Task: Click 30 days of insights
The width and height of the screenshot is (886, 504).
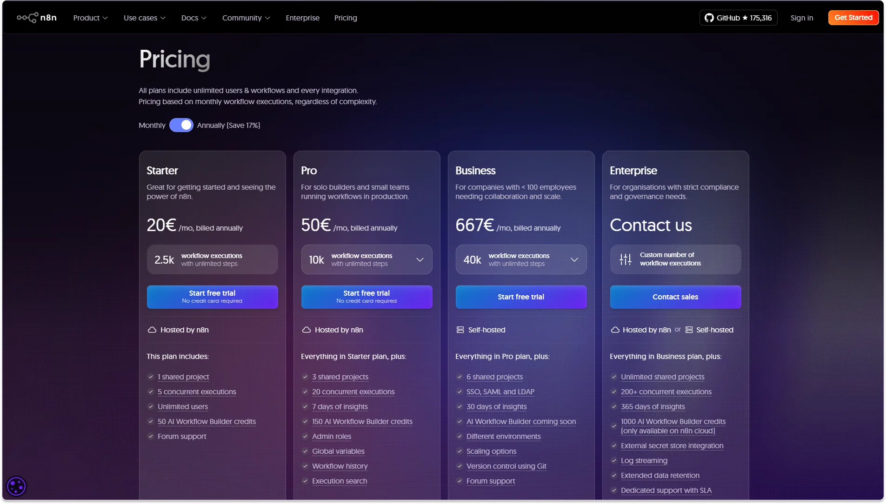Action: coord(496,406)
